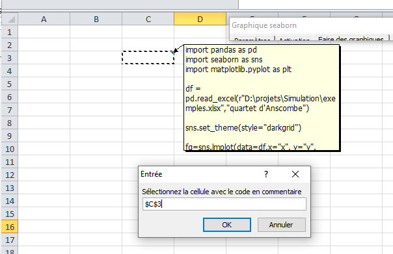The height and width of the screenshot is (254, 393).
Task: Open help with the ? button
Action: coord(266,174)
